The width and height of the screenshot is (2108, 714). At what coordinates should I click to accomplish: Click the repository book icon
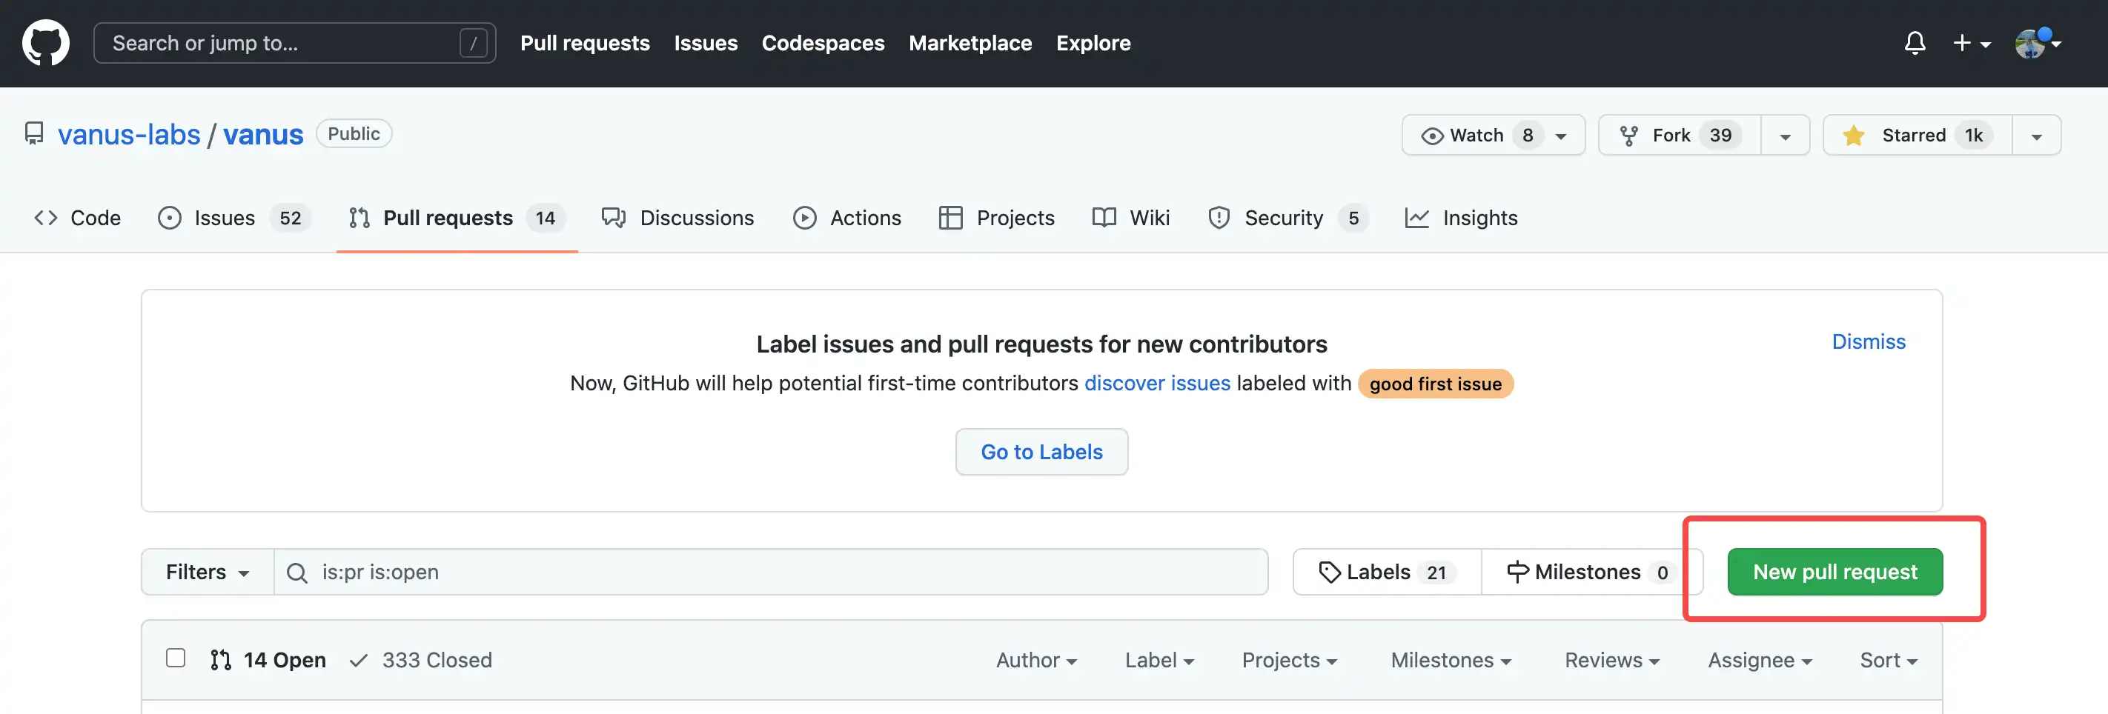[x=33, y=134]
